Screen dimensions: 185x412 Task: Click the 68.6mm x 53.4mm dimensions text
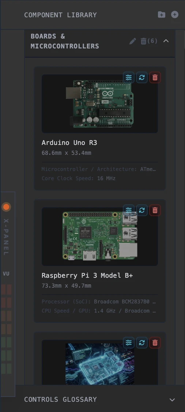pyautogui.click(x=67, y=153)
